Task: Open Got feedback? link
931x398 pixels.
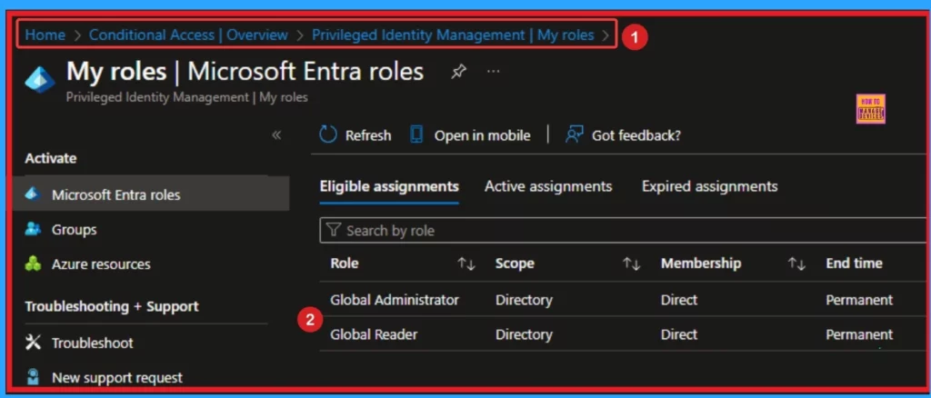Action: point(636,135)
